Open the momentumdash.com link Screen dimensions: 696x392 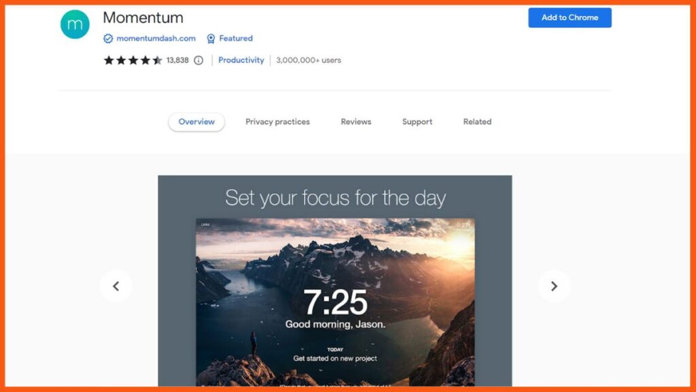[x=156, y=39]
